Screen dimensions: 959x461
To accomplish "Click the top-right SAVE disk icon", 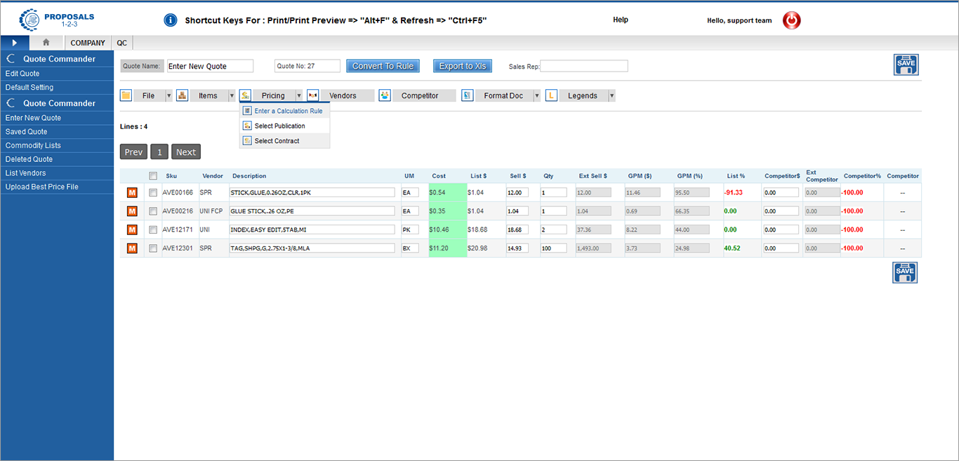I will tap(905, 65).
